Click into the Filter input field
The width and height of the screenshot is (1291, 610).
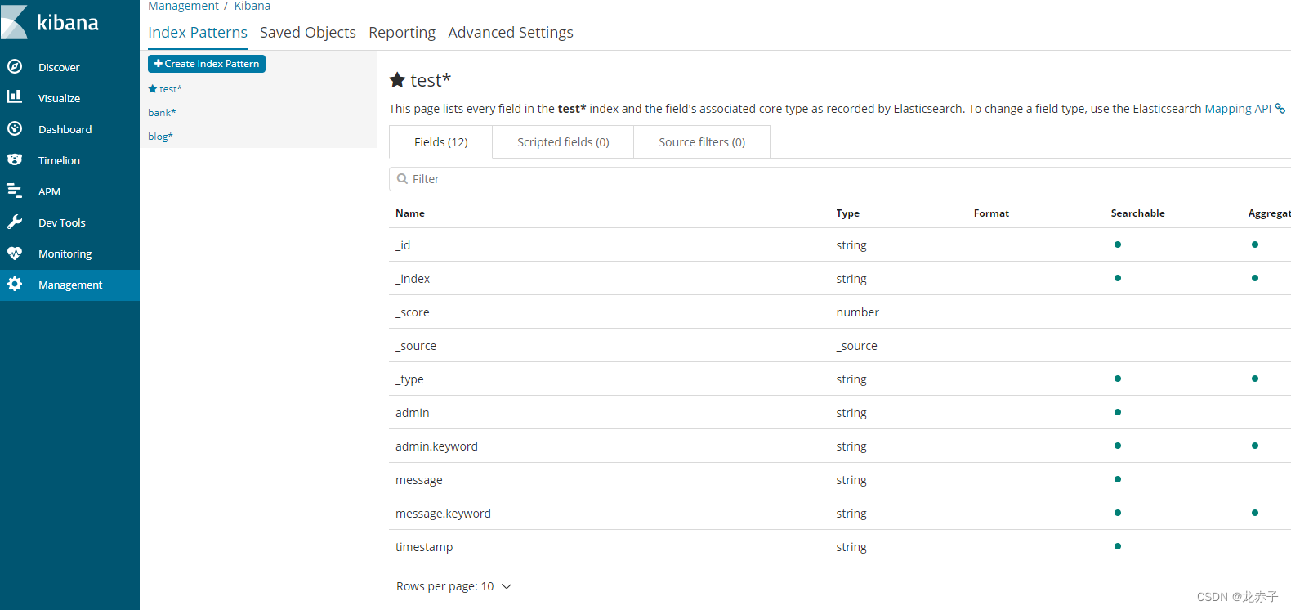[840, 179]
